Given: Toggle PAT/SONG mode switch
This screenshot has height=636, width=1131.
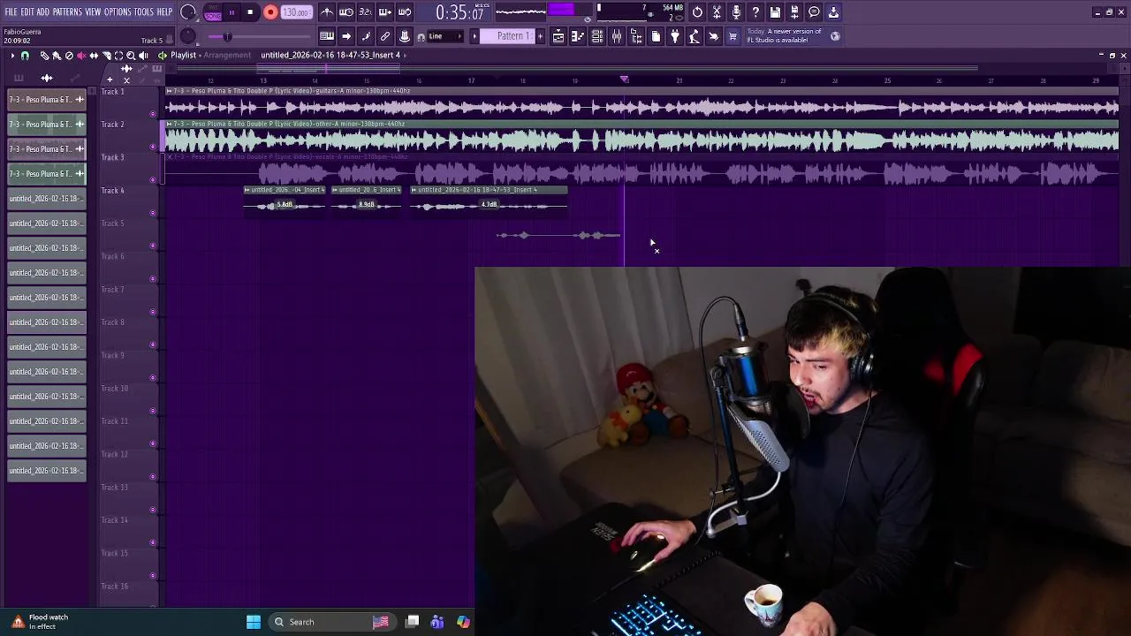Looking at the screenshot, I should [x=213, y=12].
